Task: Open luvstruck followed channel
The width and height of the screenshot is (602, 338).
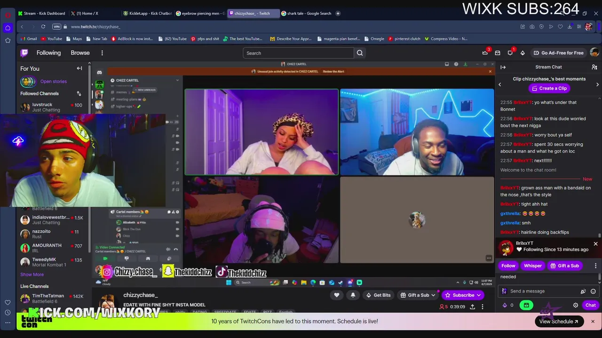Action: tap(51, 107)
